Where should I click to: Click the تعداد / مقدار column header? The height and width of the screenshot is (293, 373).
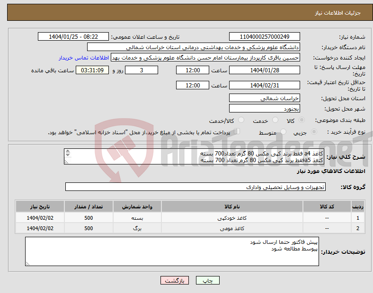point(89,207)
